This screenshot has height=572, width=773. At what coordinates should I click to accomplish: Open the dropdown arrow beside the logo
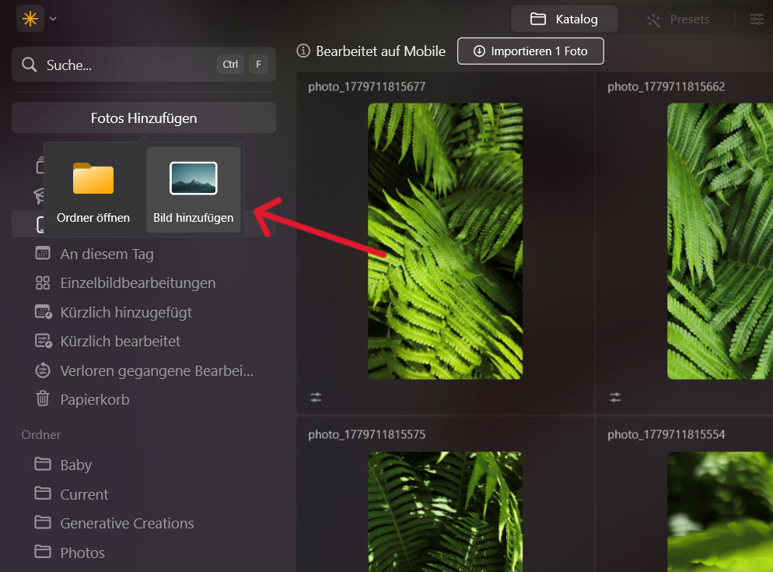coord(53,19)
